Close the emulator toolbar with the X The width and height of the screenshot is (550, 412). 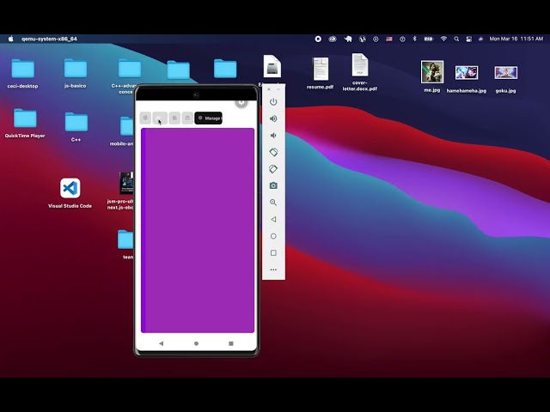[269, 89]
